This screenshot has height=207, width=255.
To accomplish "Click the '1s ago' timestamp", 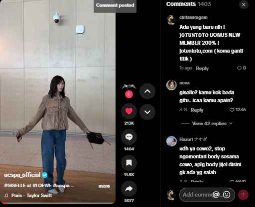I will 186,68.
